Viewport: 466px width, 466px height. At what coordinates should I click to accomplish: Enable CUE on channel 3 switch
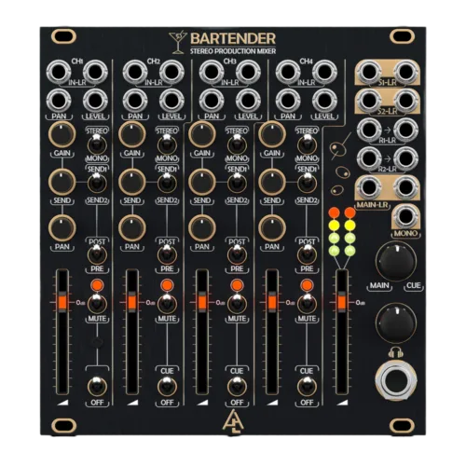[x=237, y=386]
